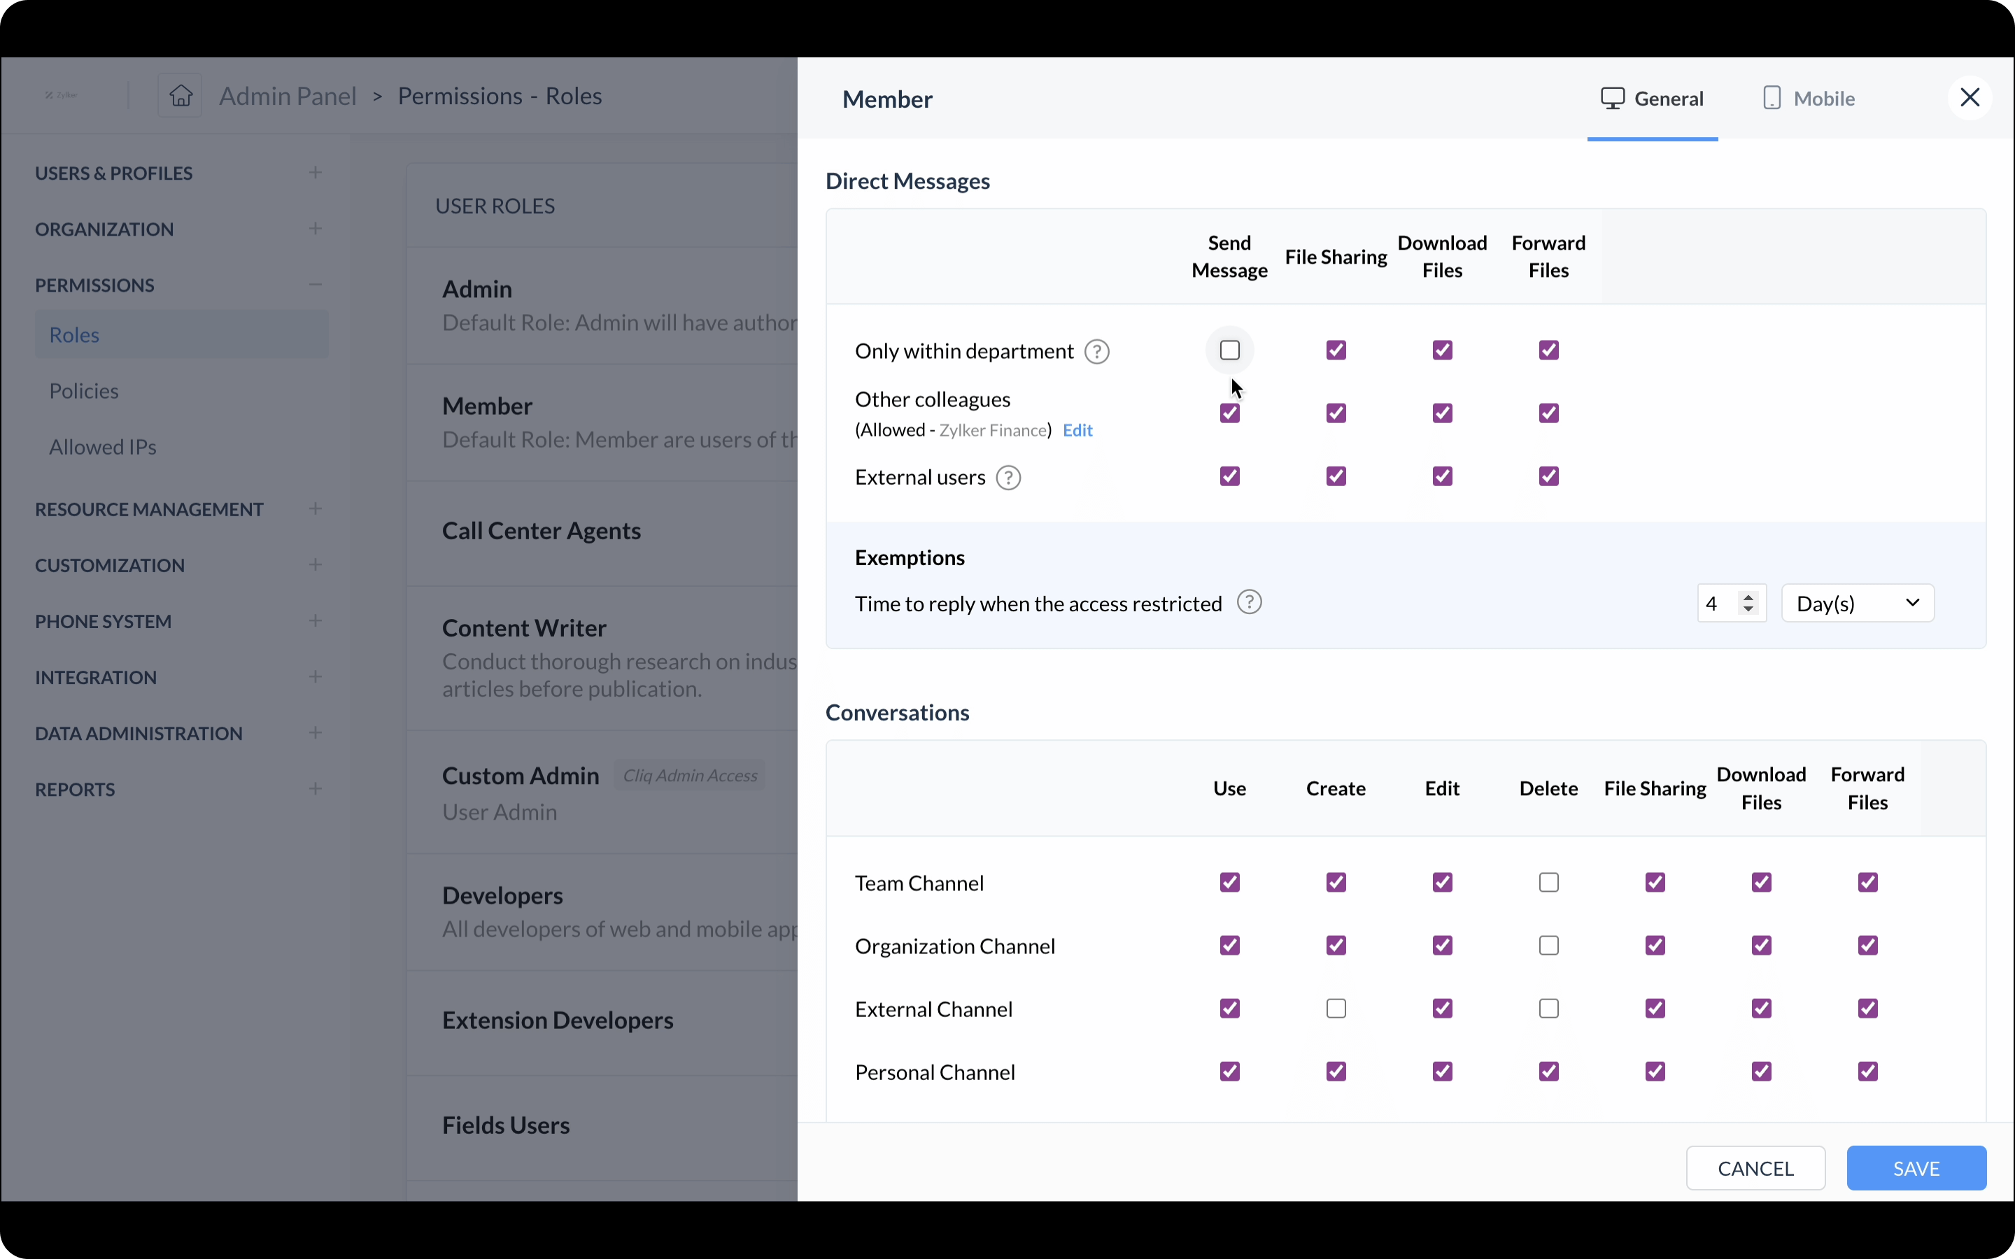
Task: Click the Users & Profiles expand icon
Action: (x=315, y=173)
